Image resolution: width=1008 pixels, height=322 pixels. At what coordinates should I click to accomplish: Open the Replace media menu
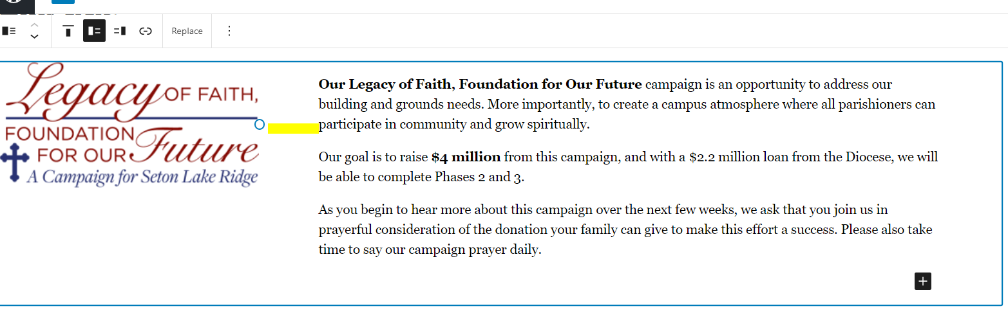pos(187,31)
